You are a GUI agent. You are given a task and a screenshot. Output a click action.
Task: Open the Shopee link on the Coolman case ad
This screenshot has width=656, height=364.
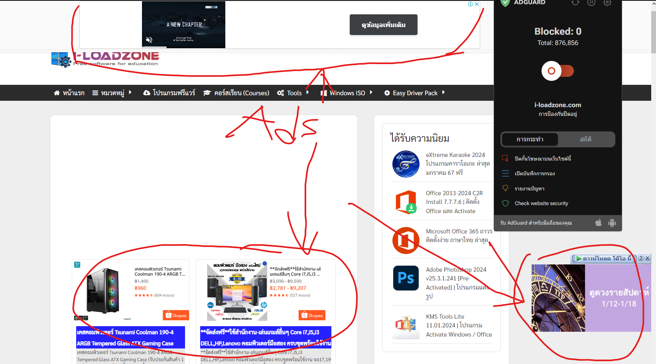[175, 315]
